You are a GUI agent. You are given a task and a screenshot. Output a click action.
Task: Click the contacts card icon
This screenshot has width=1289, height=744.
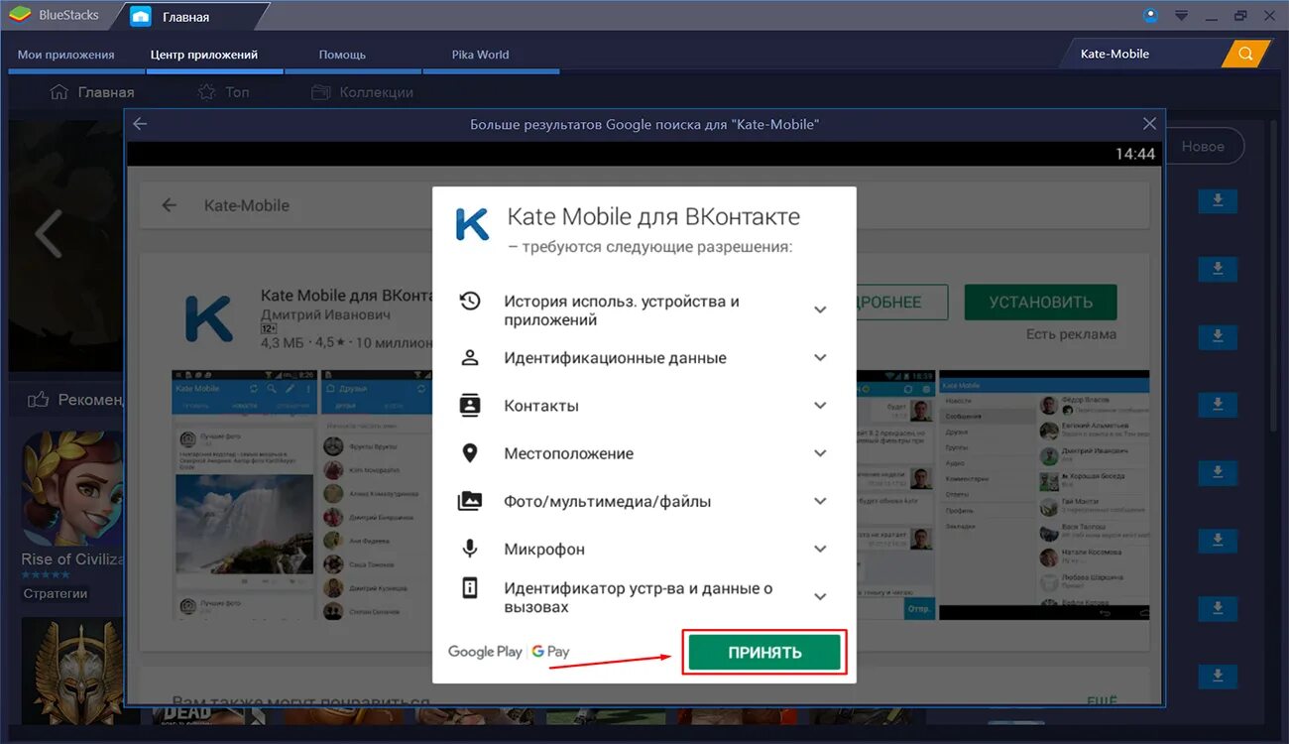pyautogui.click(x=470, y=405)
